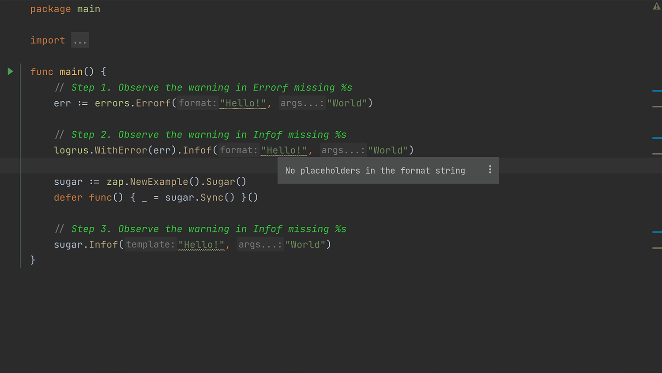Click the 'zap' package identifier
The image size is (662, 373).
click(x=115, y=182)
